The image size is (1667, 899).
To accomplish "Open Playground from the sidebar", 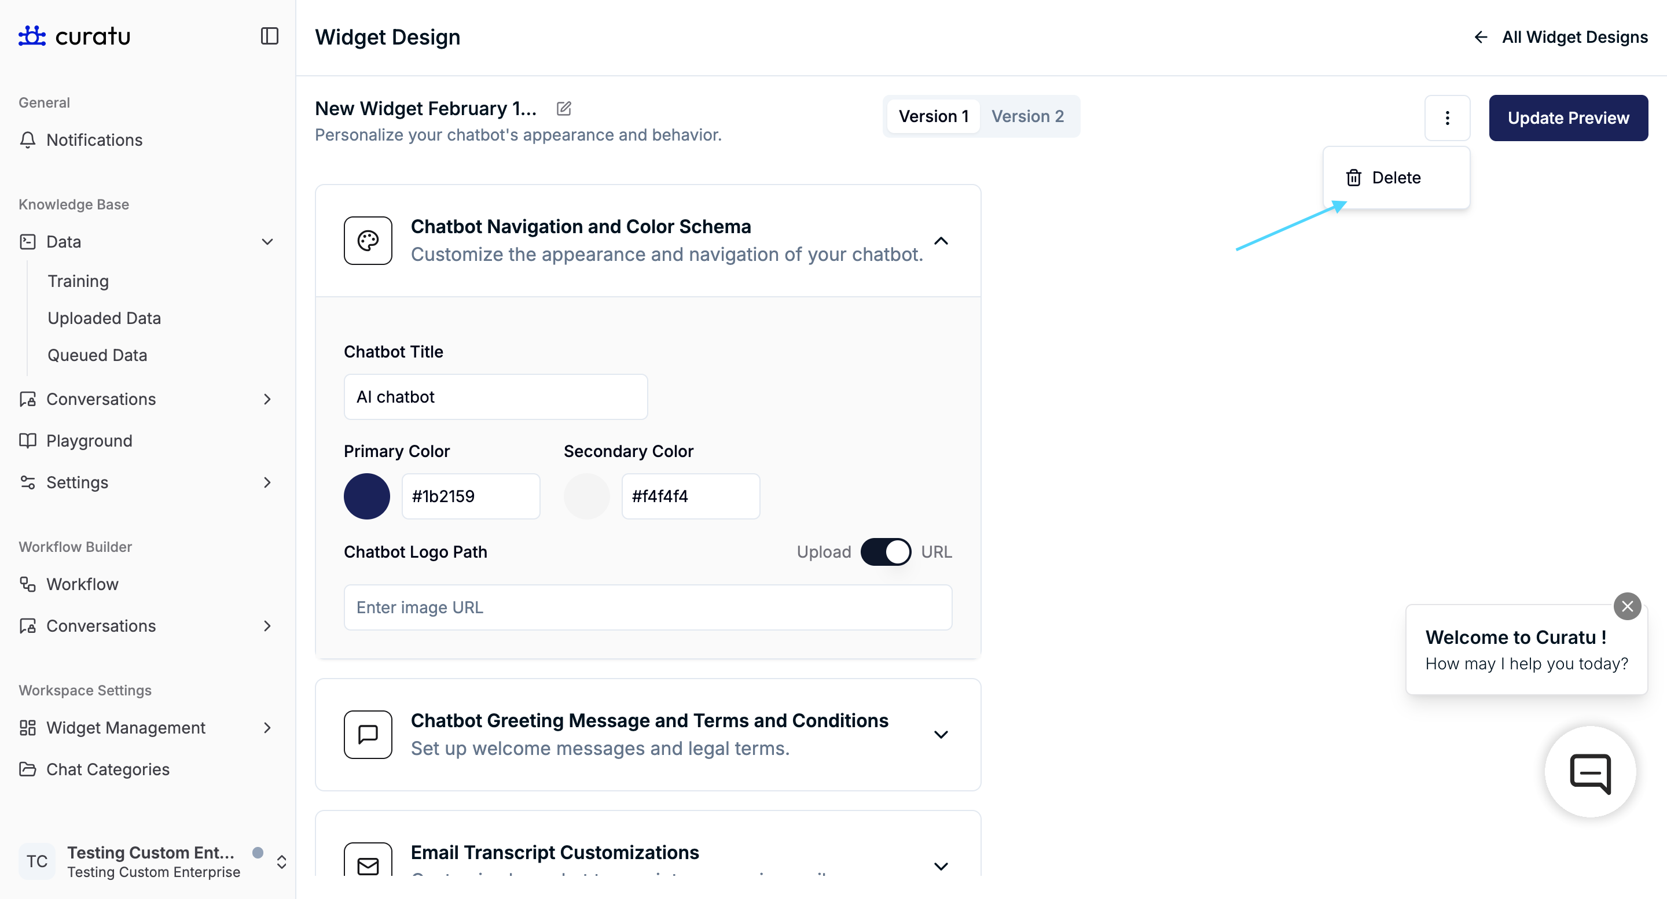I will coord(89,441).
